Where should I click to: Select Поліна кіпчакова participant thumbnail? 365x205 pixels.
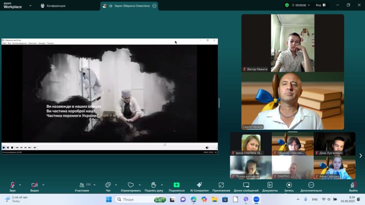click(x=251, y=167)
